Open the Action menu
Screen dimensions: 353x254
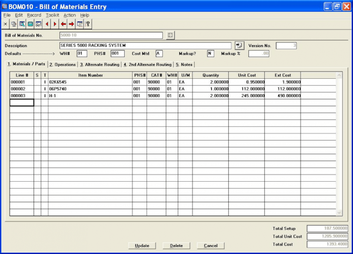[69, 15]
